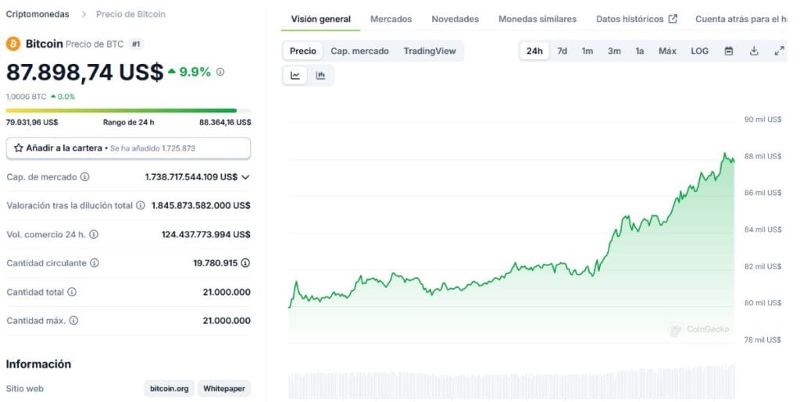The width and height of the screenshot is (800, 402).
Task: Click the 24h range progress bar
Action: tap(128, 111)
